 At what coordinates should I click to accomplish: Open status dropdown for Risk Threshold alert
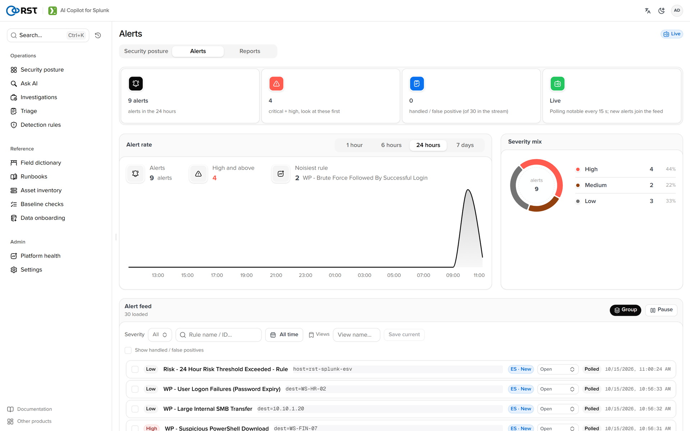(x=557, y=369)
